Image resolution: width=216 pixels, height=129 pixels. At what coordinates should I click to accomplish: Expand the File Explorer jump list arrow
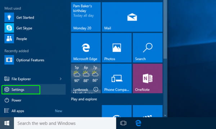(60, 79)
